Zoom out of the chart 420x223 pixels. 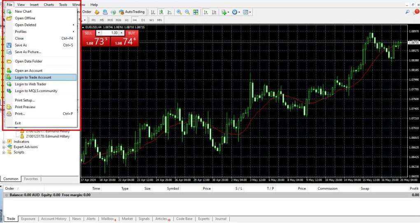point(187,12)
